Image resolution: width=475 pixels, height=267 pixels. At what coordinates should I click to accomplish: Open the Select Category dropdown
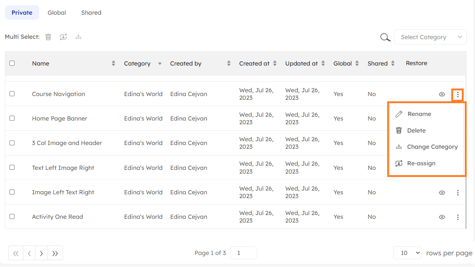430,37
